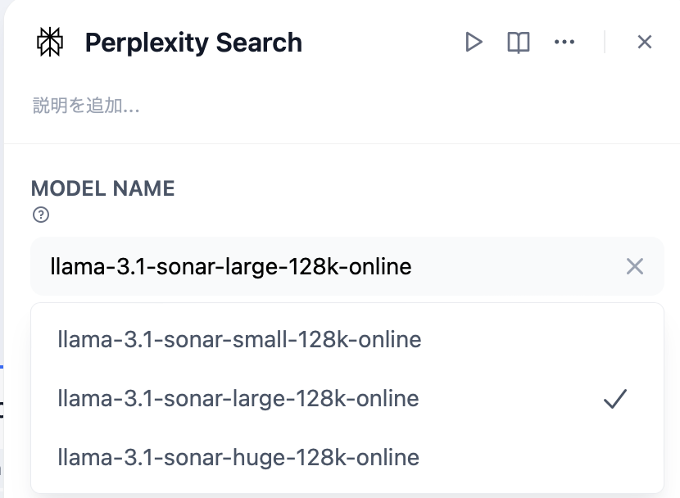The width and height of the screenshot is (680, 498).
Task: Click the checkmark beside the selected large model
Action: coord(616,399)
